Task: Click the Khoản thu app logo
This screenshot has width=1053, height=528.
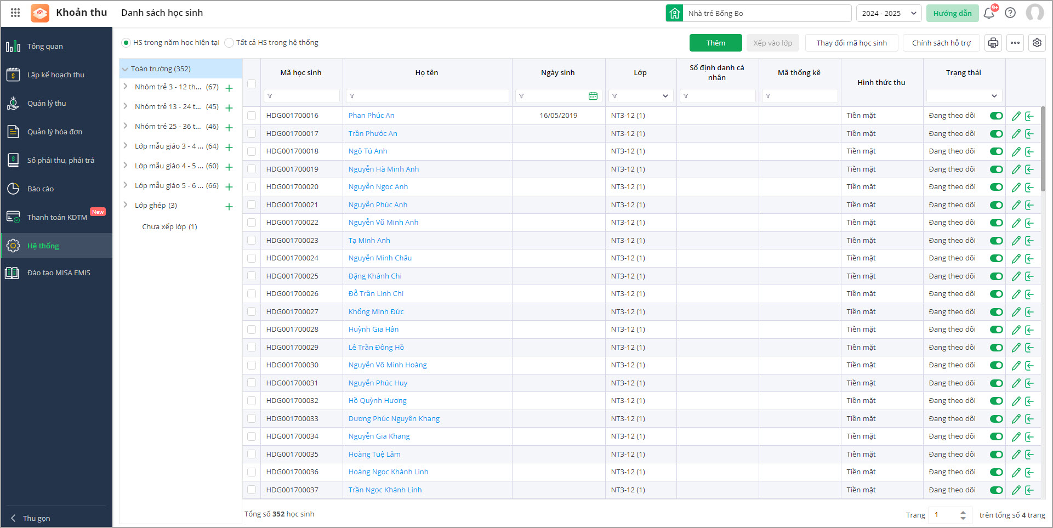Action: click(40, 13)
